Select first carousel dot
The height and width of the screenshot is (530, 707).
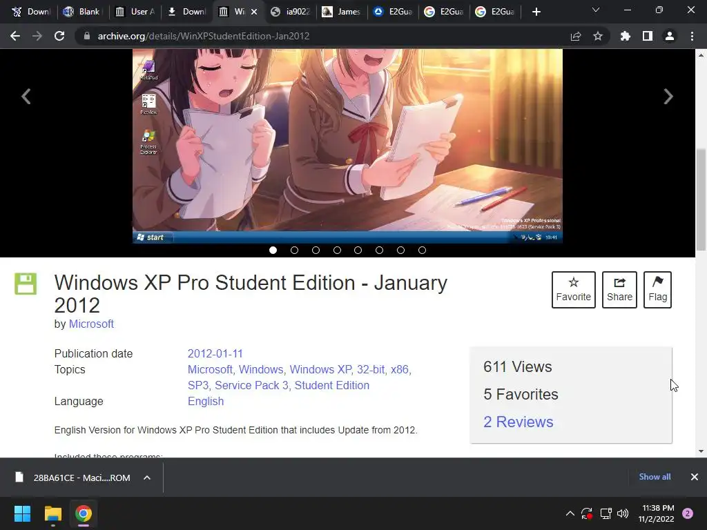(x=273, y=250)
